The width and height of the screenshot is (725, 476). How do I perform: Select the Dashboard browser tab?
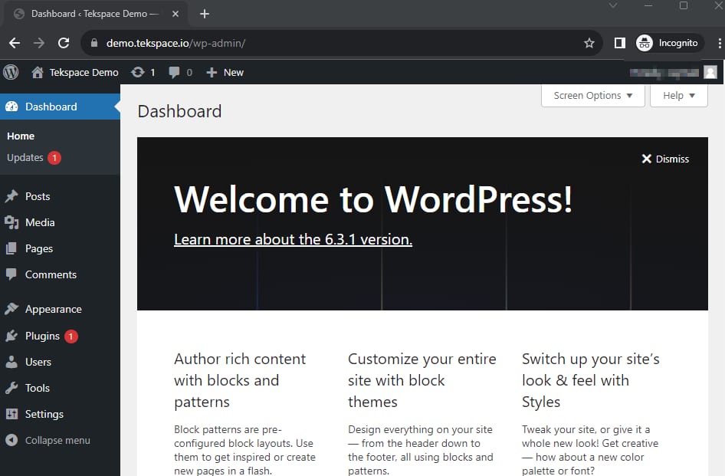pos(95,14)
